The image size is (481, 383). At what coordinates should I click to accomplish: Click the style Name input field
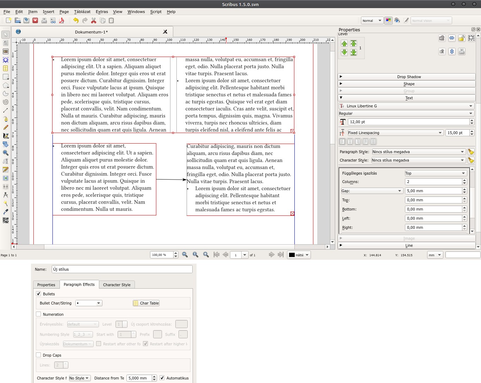122,269
